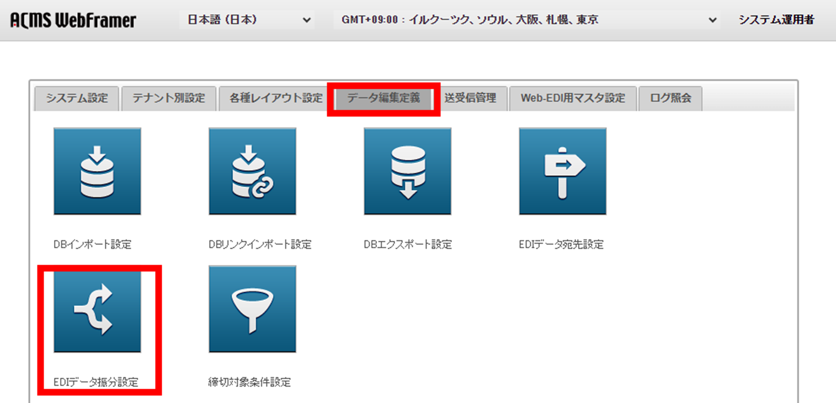Open the テナント別設定 tab

point(168,98)
